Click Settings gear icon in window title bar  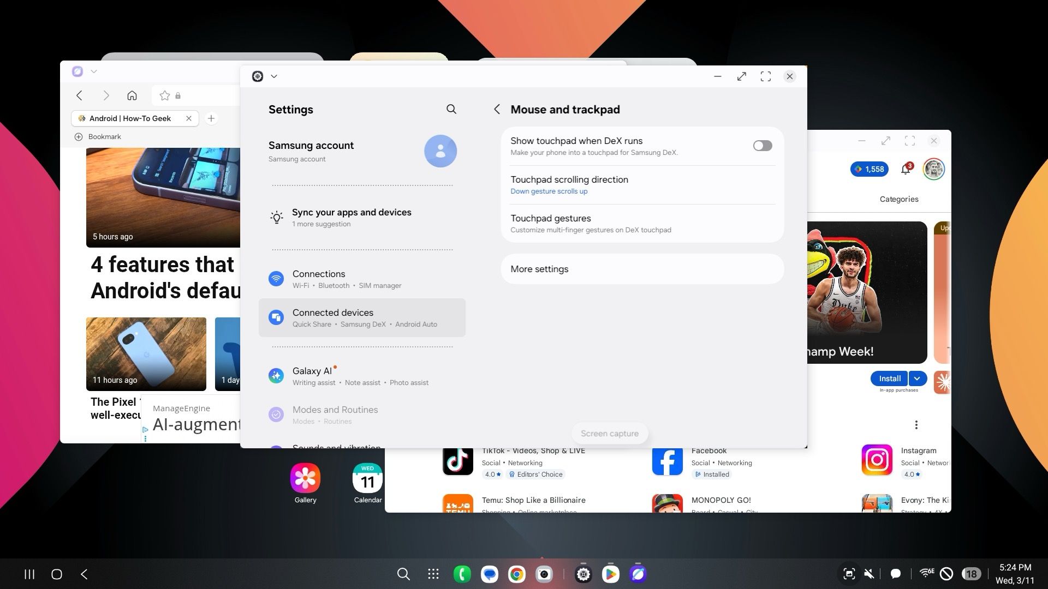coord(258,76)
